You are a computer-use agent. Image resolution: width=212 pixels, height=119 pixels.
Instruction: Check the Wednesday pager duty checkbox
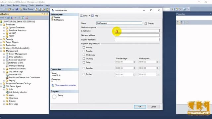click(84, 55)
